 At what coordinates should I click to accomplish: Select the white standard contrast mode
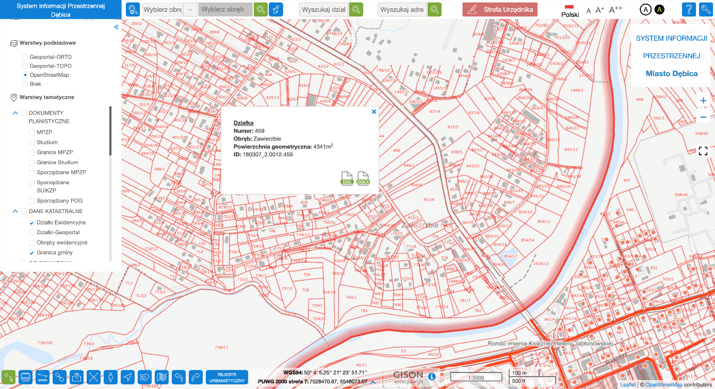pos(645,9)
